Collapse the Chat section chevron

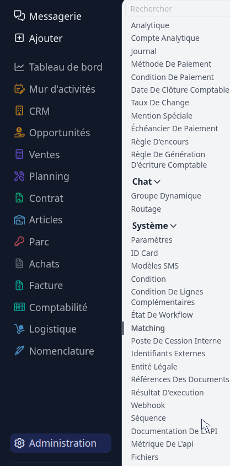[158, 181]
